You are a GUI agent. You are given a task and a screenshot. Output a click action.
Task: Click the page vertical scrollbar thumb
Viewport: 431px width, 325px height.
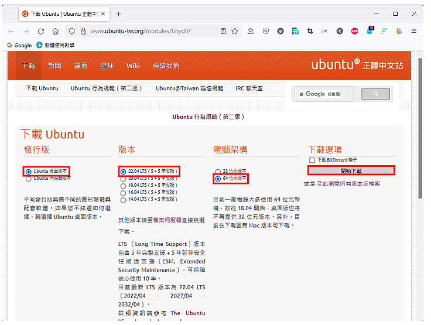(420, 128)
